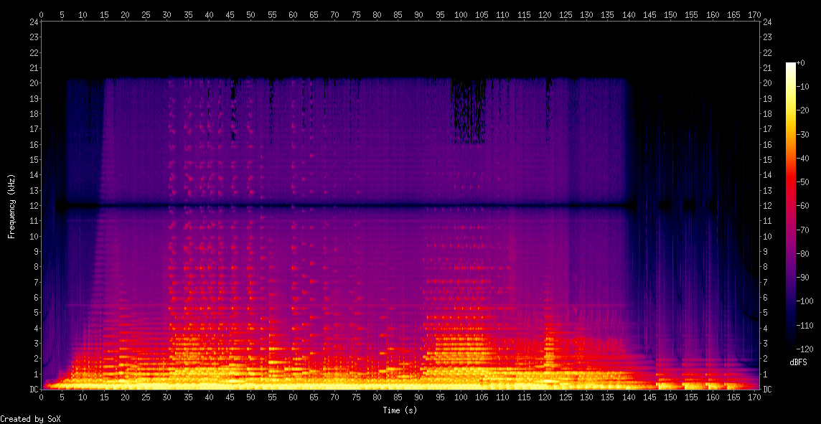
Task: Click '75' on the top time axis
Action: pyautogui.click(x=356, y=15)
